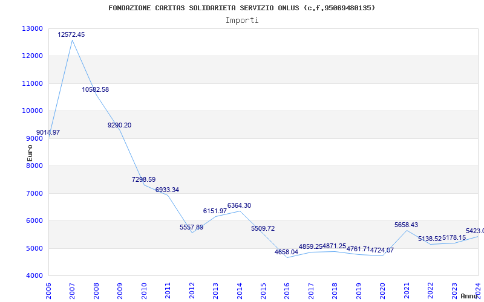
Task: Click the 4724.07 data label
Action: click(382, 250)
